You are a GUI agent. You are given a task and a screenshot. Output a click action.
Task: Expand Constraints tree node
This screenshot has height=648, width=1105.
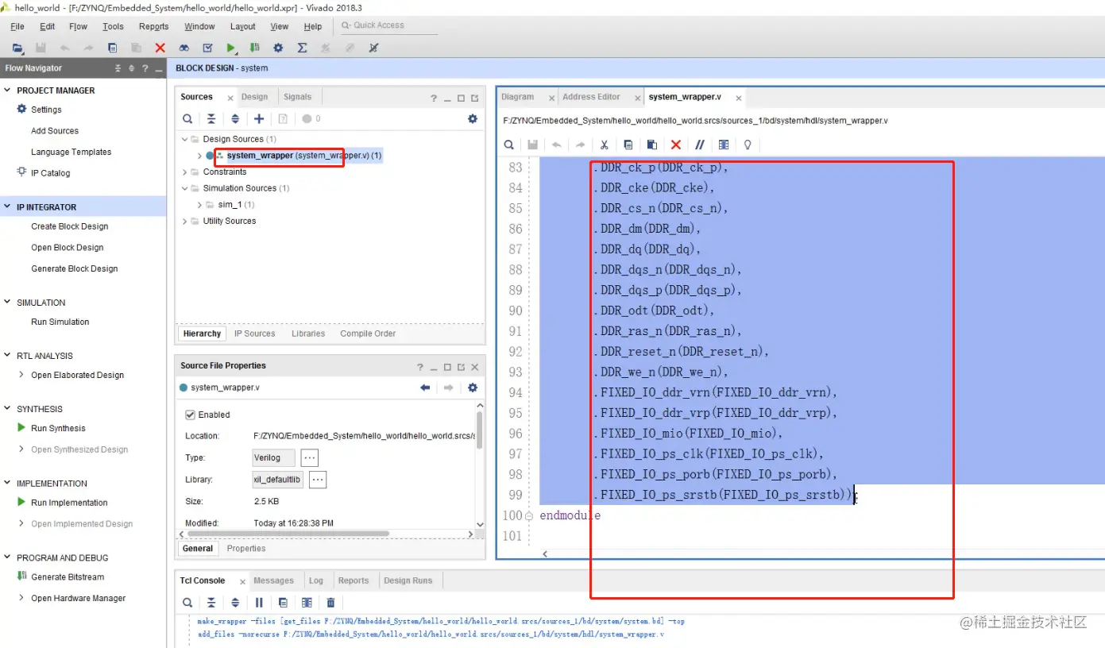(x=185, y=172)
